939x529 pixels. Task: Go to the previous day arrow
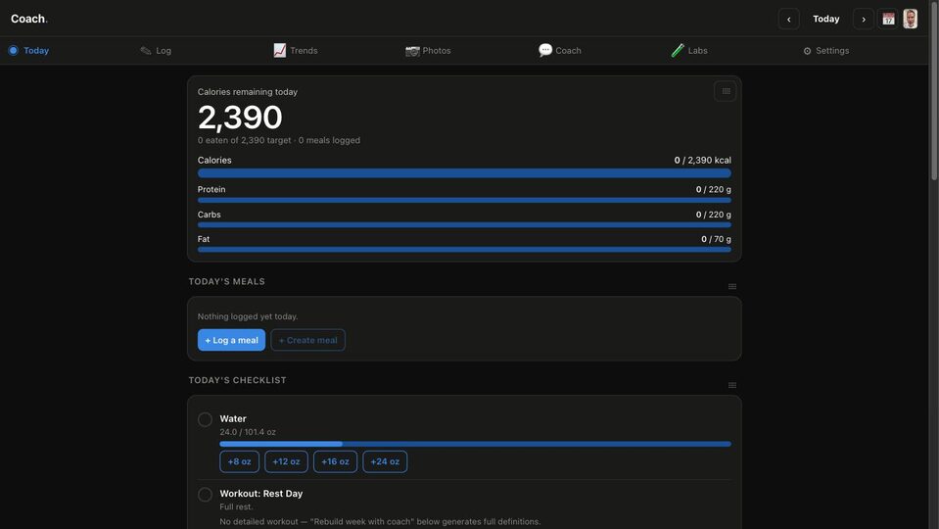[x=788, y=20]
